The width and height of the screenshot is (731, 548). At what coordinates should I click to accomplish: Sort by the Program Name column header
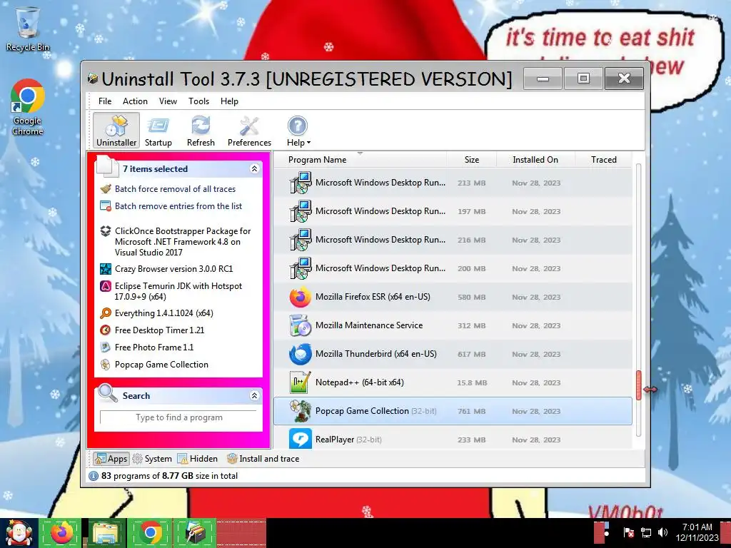pyautogui.click(x=360, y=159)
